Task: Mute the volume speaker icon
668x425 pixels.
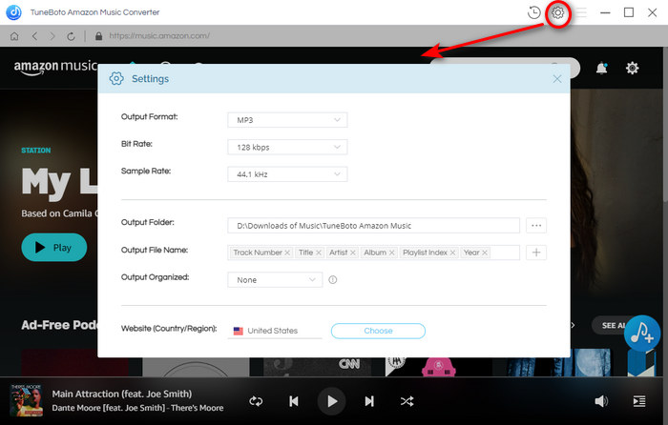Action: 601,401
